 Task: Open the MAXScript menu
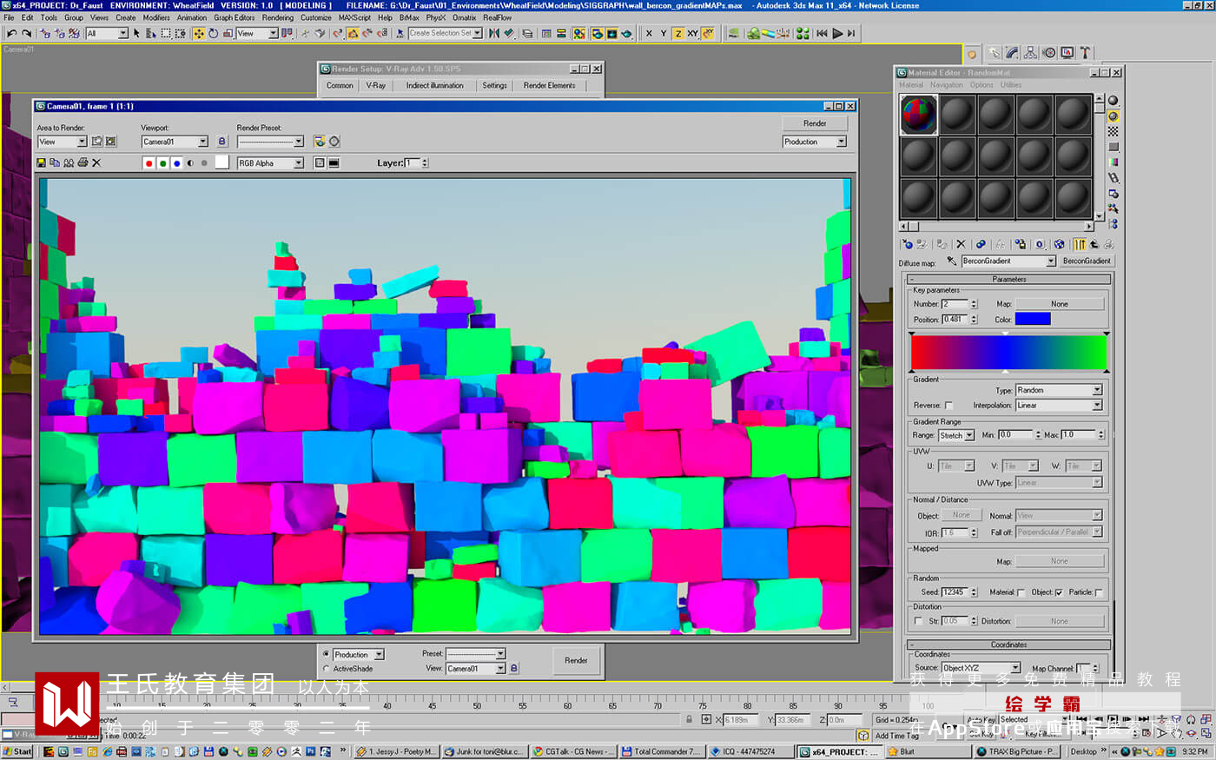point(354,17)
